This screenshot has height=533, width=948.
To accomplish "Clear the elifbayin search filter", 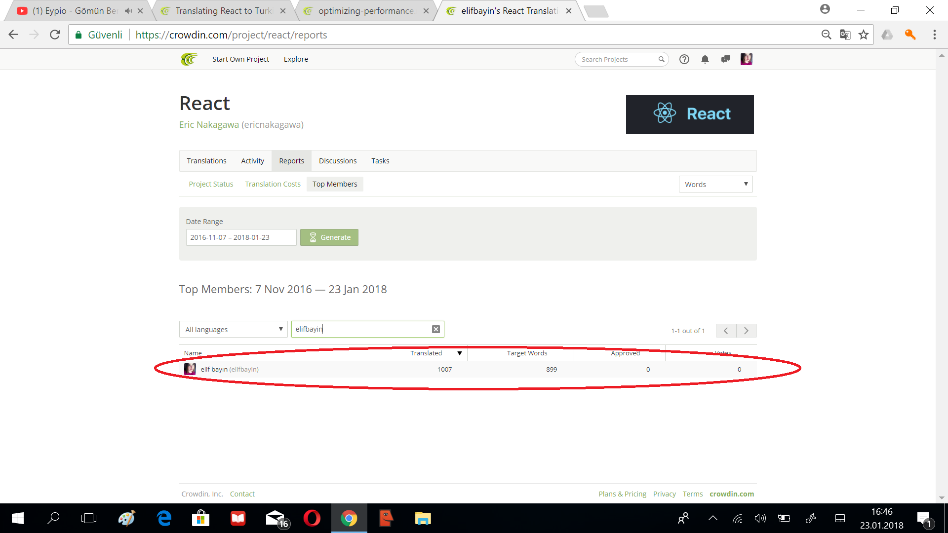I will click(436, 329).
